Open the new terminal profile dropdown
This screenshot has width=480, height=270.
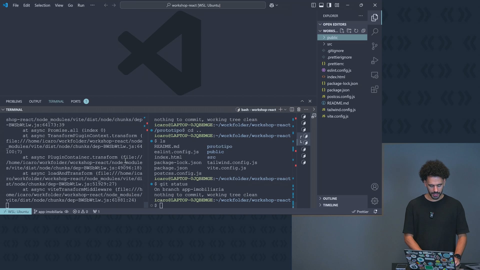click(x=285, y=109)
